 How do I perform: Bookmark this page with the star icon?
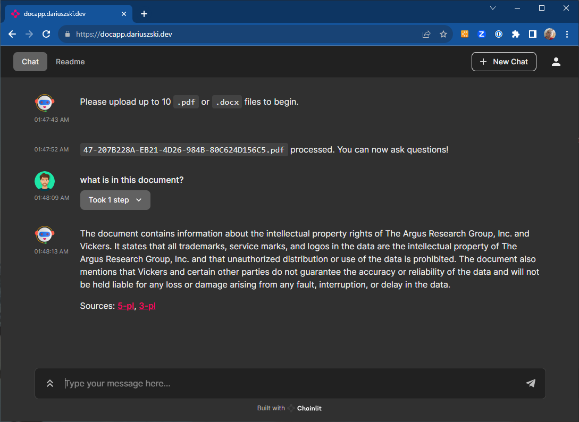click(443, 34)
